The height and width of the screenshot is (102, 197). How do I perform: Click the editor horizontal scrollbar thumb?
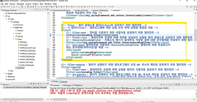(x=120, y=78)
